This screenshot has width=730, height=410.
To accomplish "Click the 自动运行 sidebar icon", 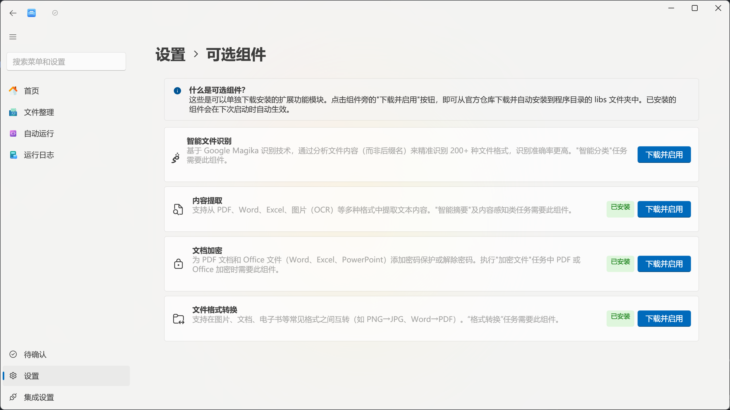I will click(13, 133).
